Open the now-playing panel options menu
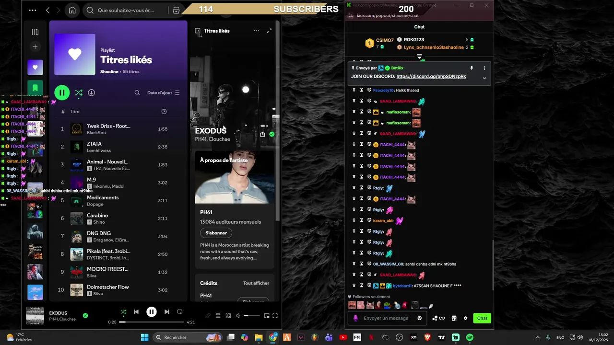The image size is (614, 345). [x=256, y=31]
